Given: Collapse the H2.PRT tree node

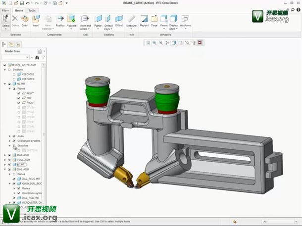Looking at the screenshot, I should pos(5,84).
